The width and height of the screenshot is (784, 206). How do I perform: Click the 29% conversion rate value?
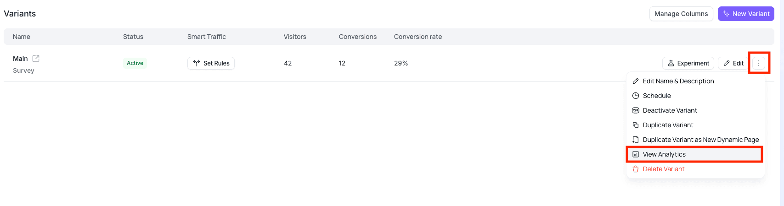coord(401,63)
